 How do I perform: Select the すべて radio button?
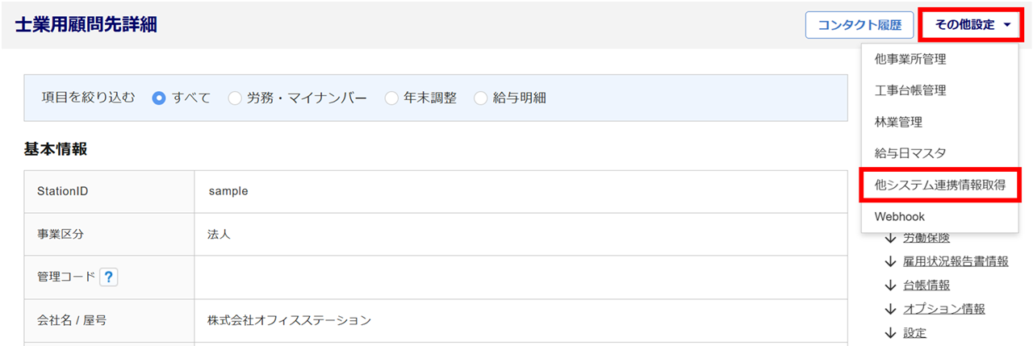point(159,98)
